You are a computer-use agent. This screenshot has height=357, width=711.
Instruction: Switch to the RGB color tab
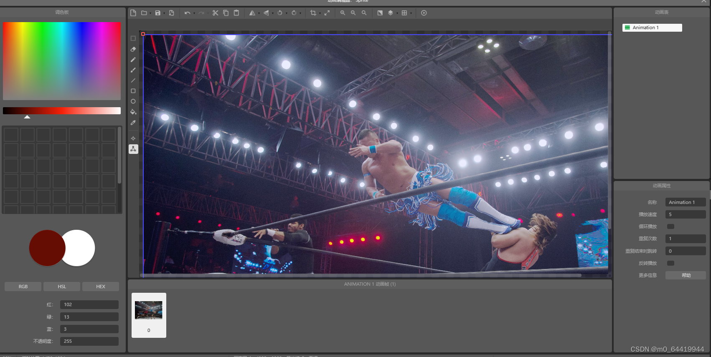(23, 287)
